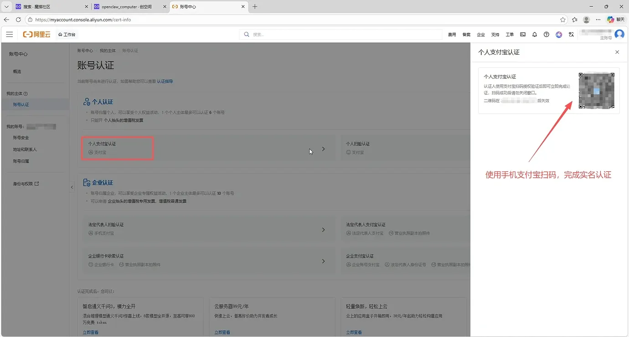Open the notification bell icon
Viewport: 629px width, 337px height.
(534, 34)
